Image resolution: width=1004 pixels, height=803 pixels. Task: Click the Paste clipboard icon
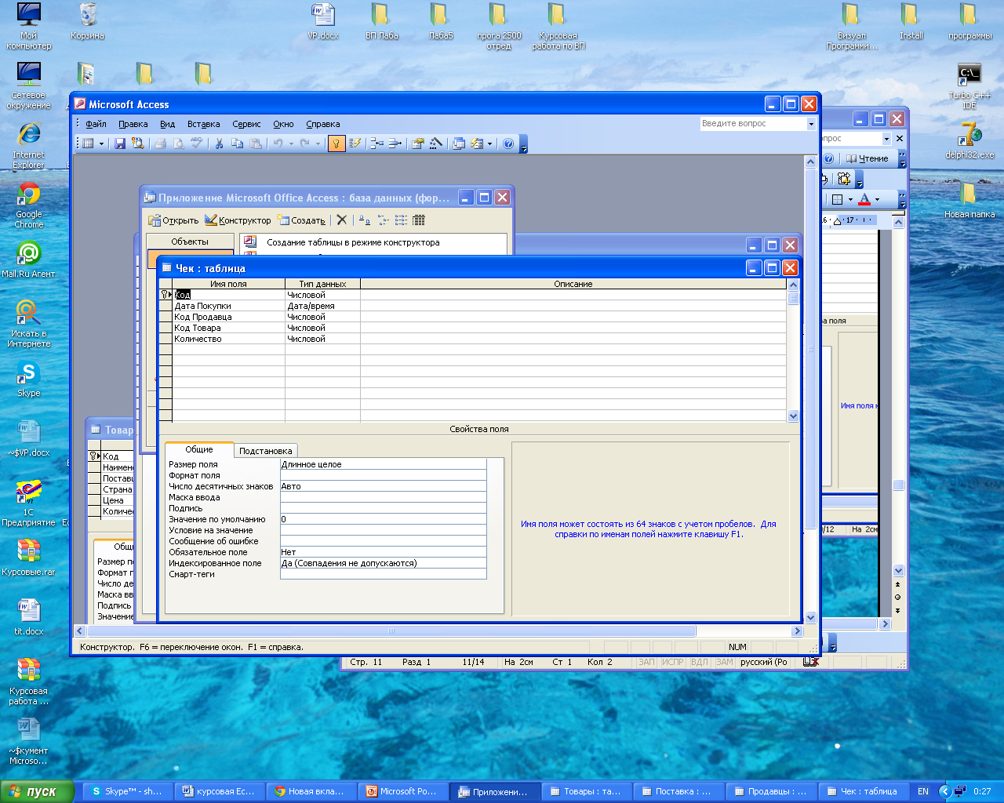click(x=255, y=144)
